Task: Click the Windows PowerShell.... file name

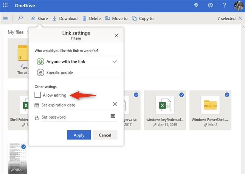Action: 210,120
